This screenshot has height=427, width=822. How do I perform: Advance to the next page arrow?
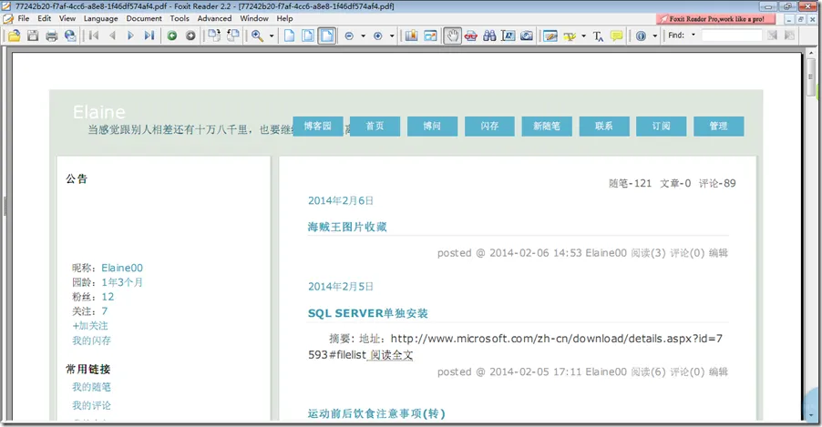pyautogui.click(x=130, y=36)
